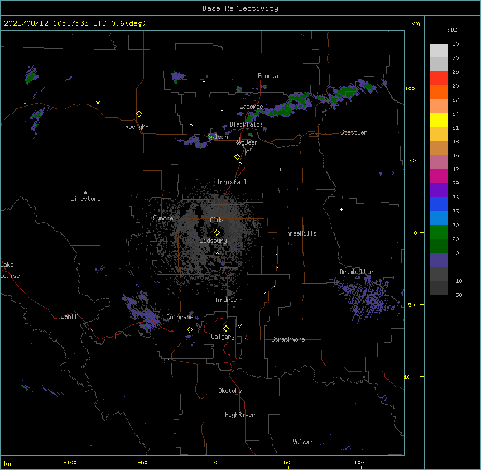The width and height of the screenshot is (481, 470).
Task: Click the yellow marker beside RockyMH
Action: coord(139,114)
